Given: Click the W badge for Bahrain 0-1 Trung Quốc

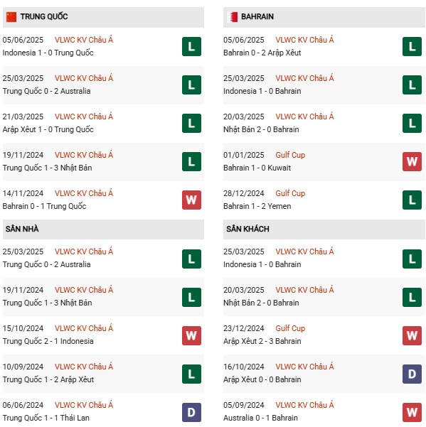Looking at the screenshot, I should [191, 200].
